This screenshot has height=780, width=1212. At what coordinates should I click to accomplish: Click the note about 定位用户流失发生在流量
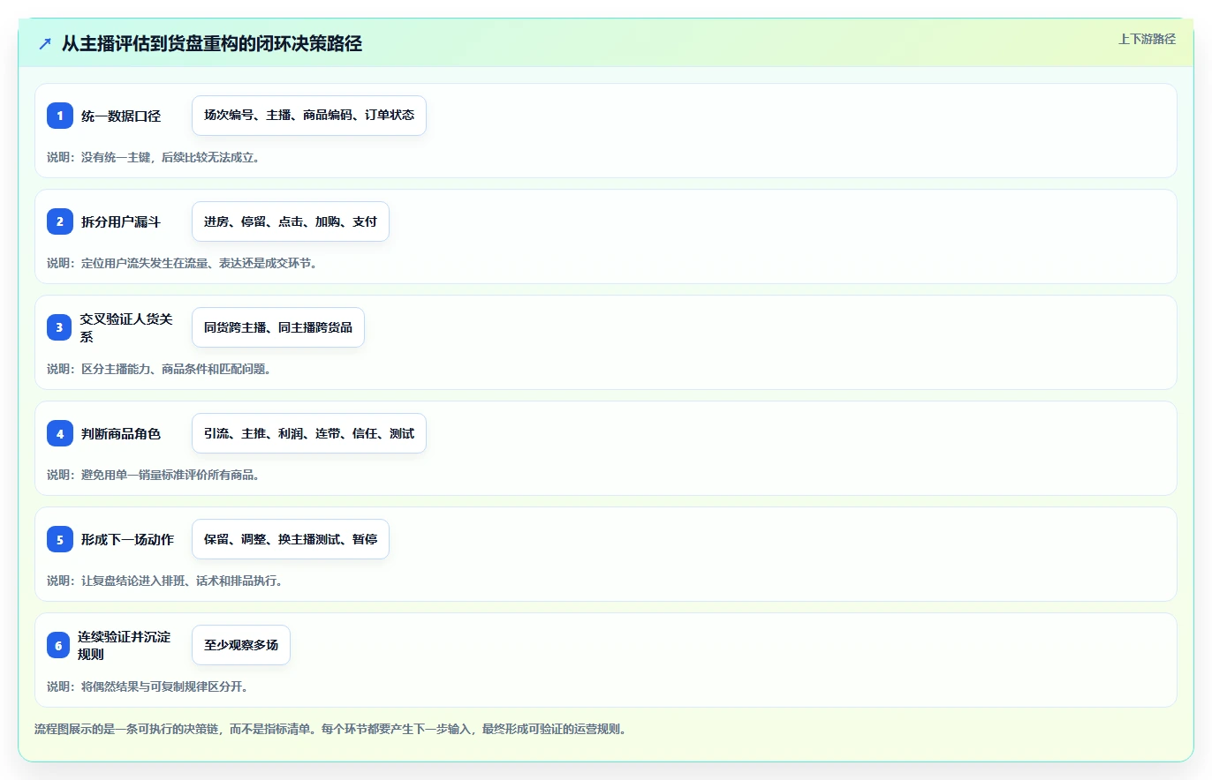(x=182, y=263)
